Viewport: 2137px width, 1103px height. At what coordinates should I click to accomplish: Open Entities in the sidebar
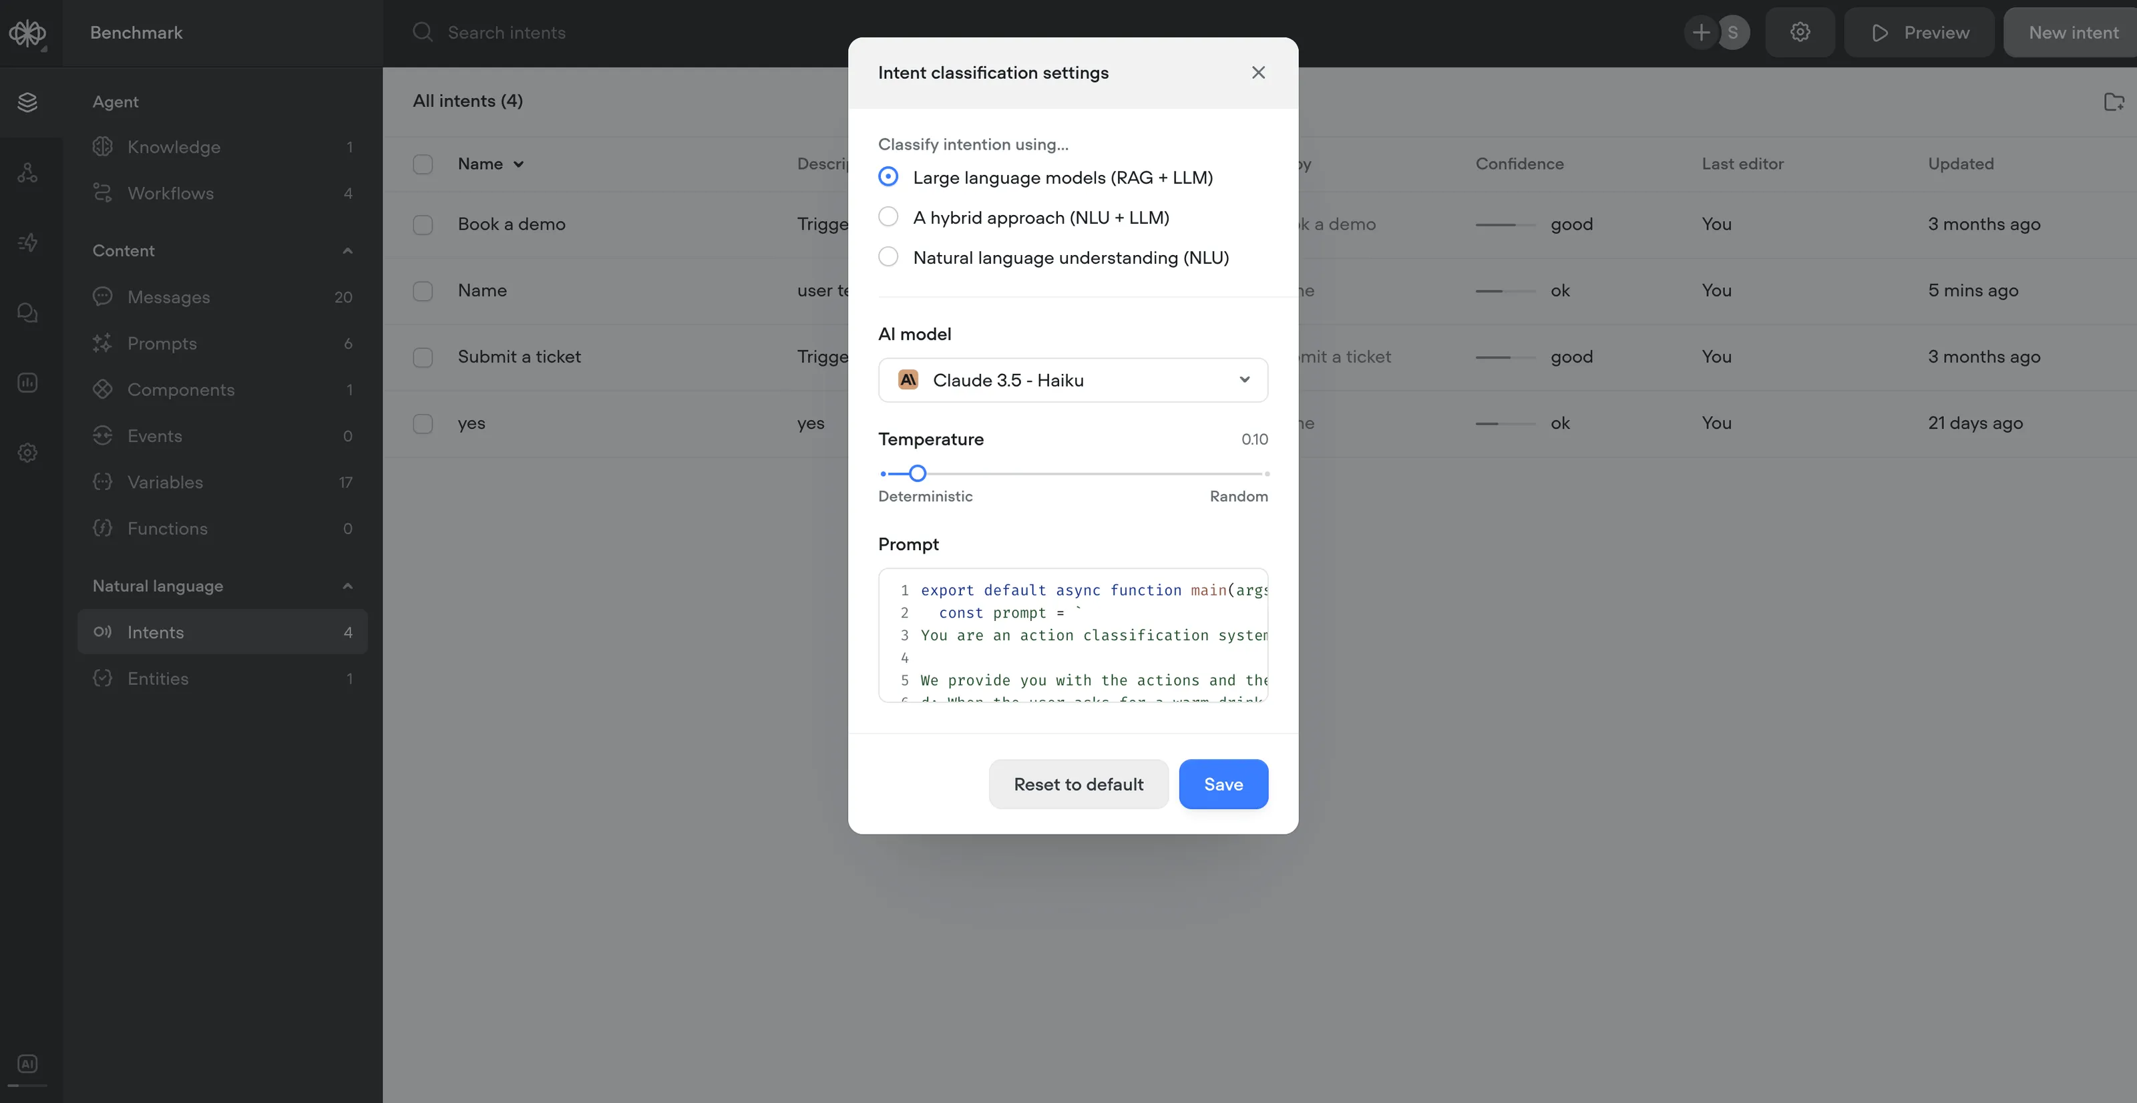[x=158, y=678]
